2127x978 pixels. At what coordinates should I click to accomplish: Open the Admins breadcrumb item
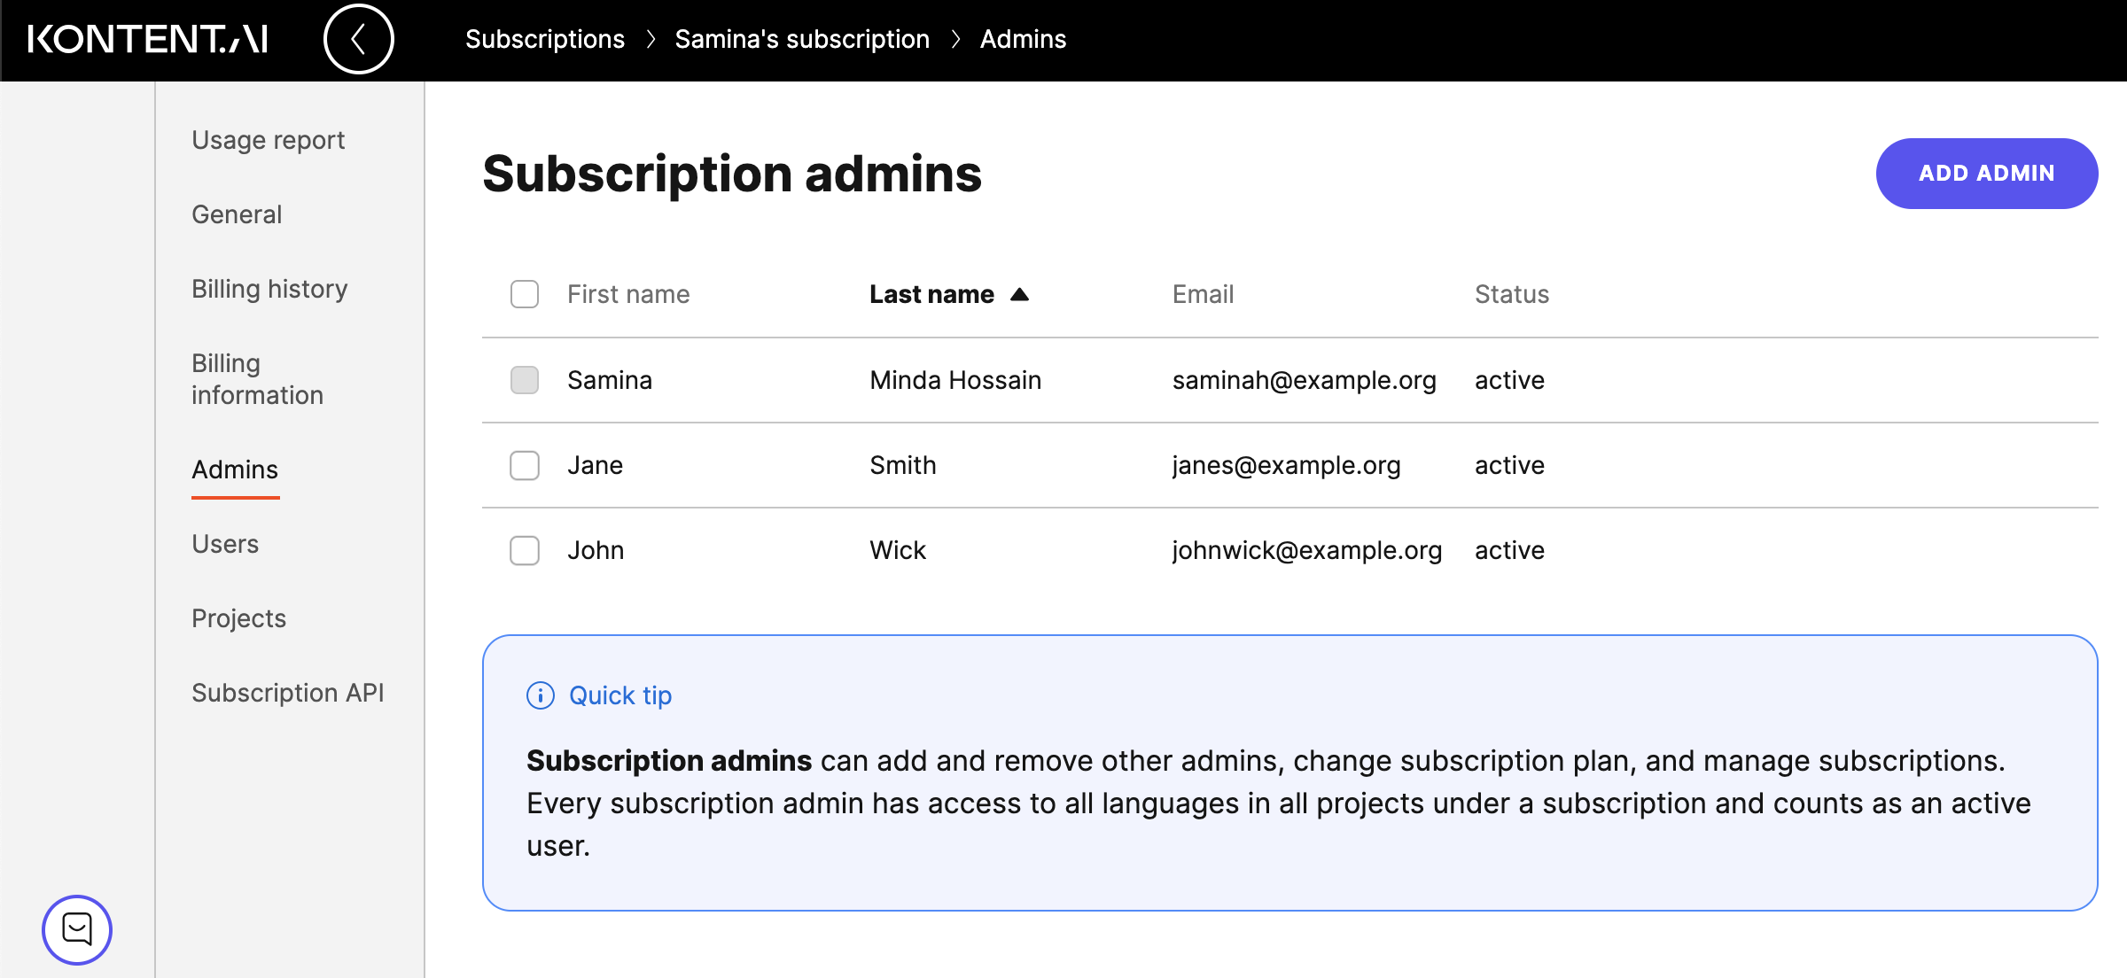(1023, 39)
